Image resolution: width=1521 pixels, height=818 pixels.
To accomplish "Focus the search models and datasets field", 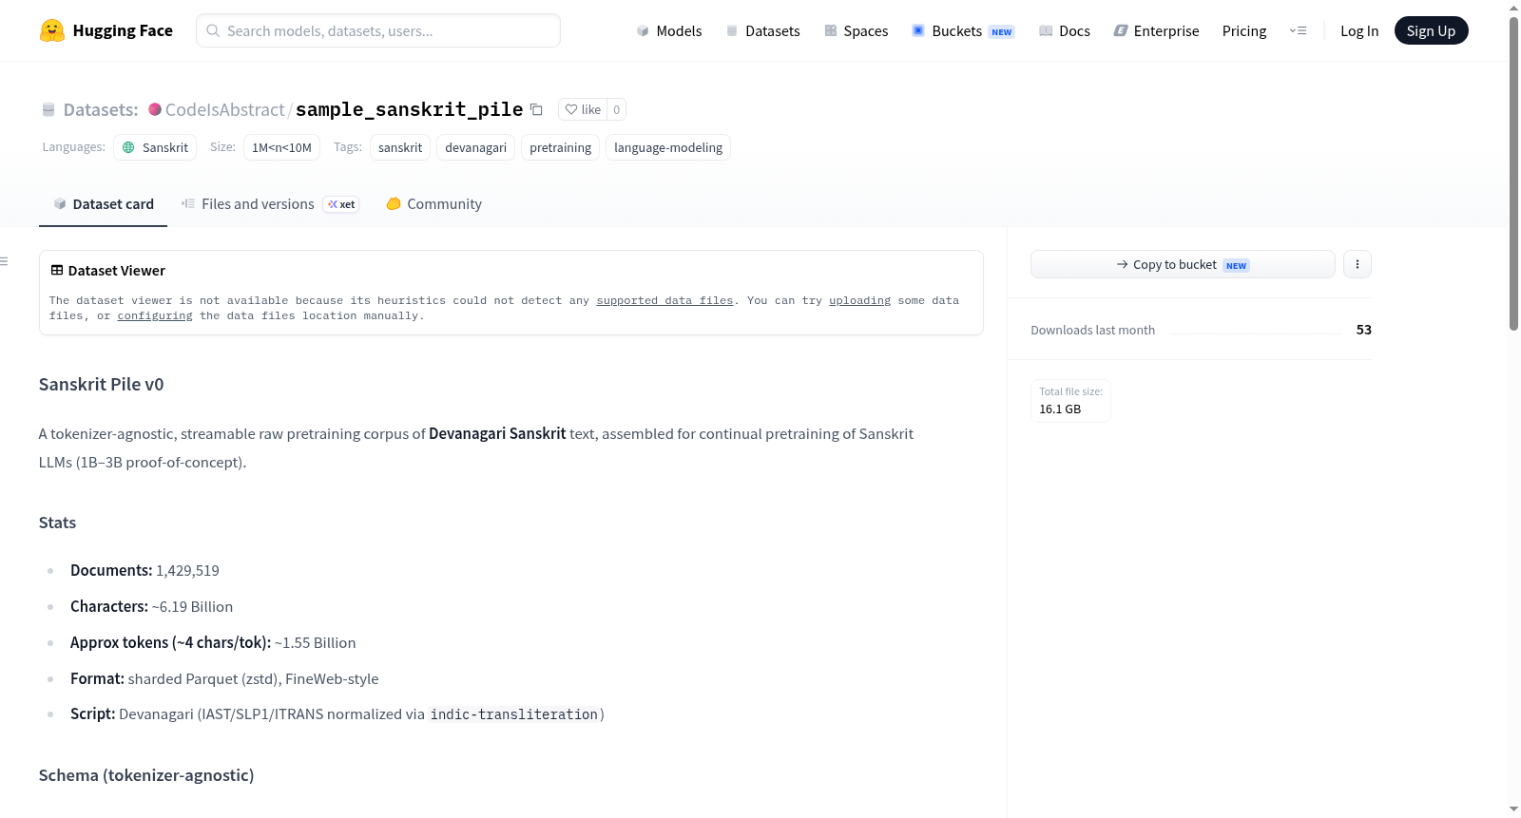I will click(x=378, y=30).
